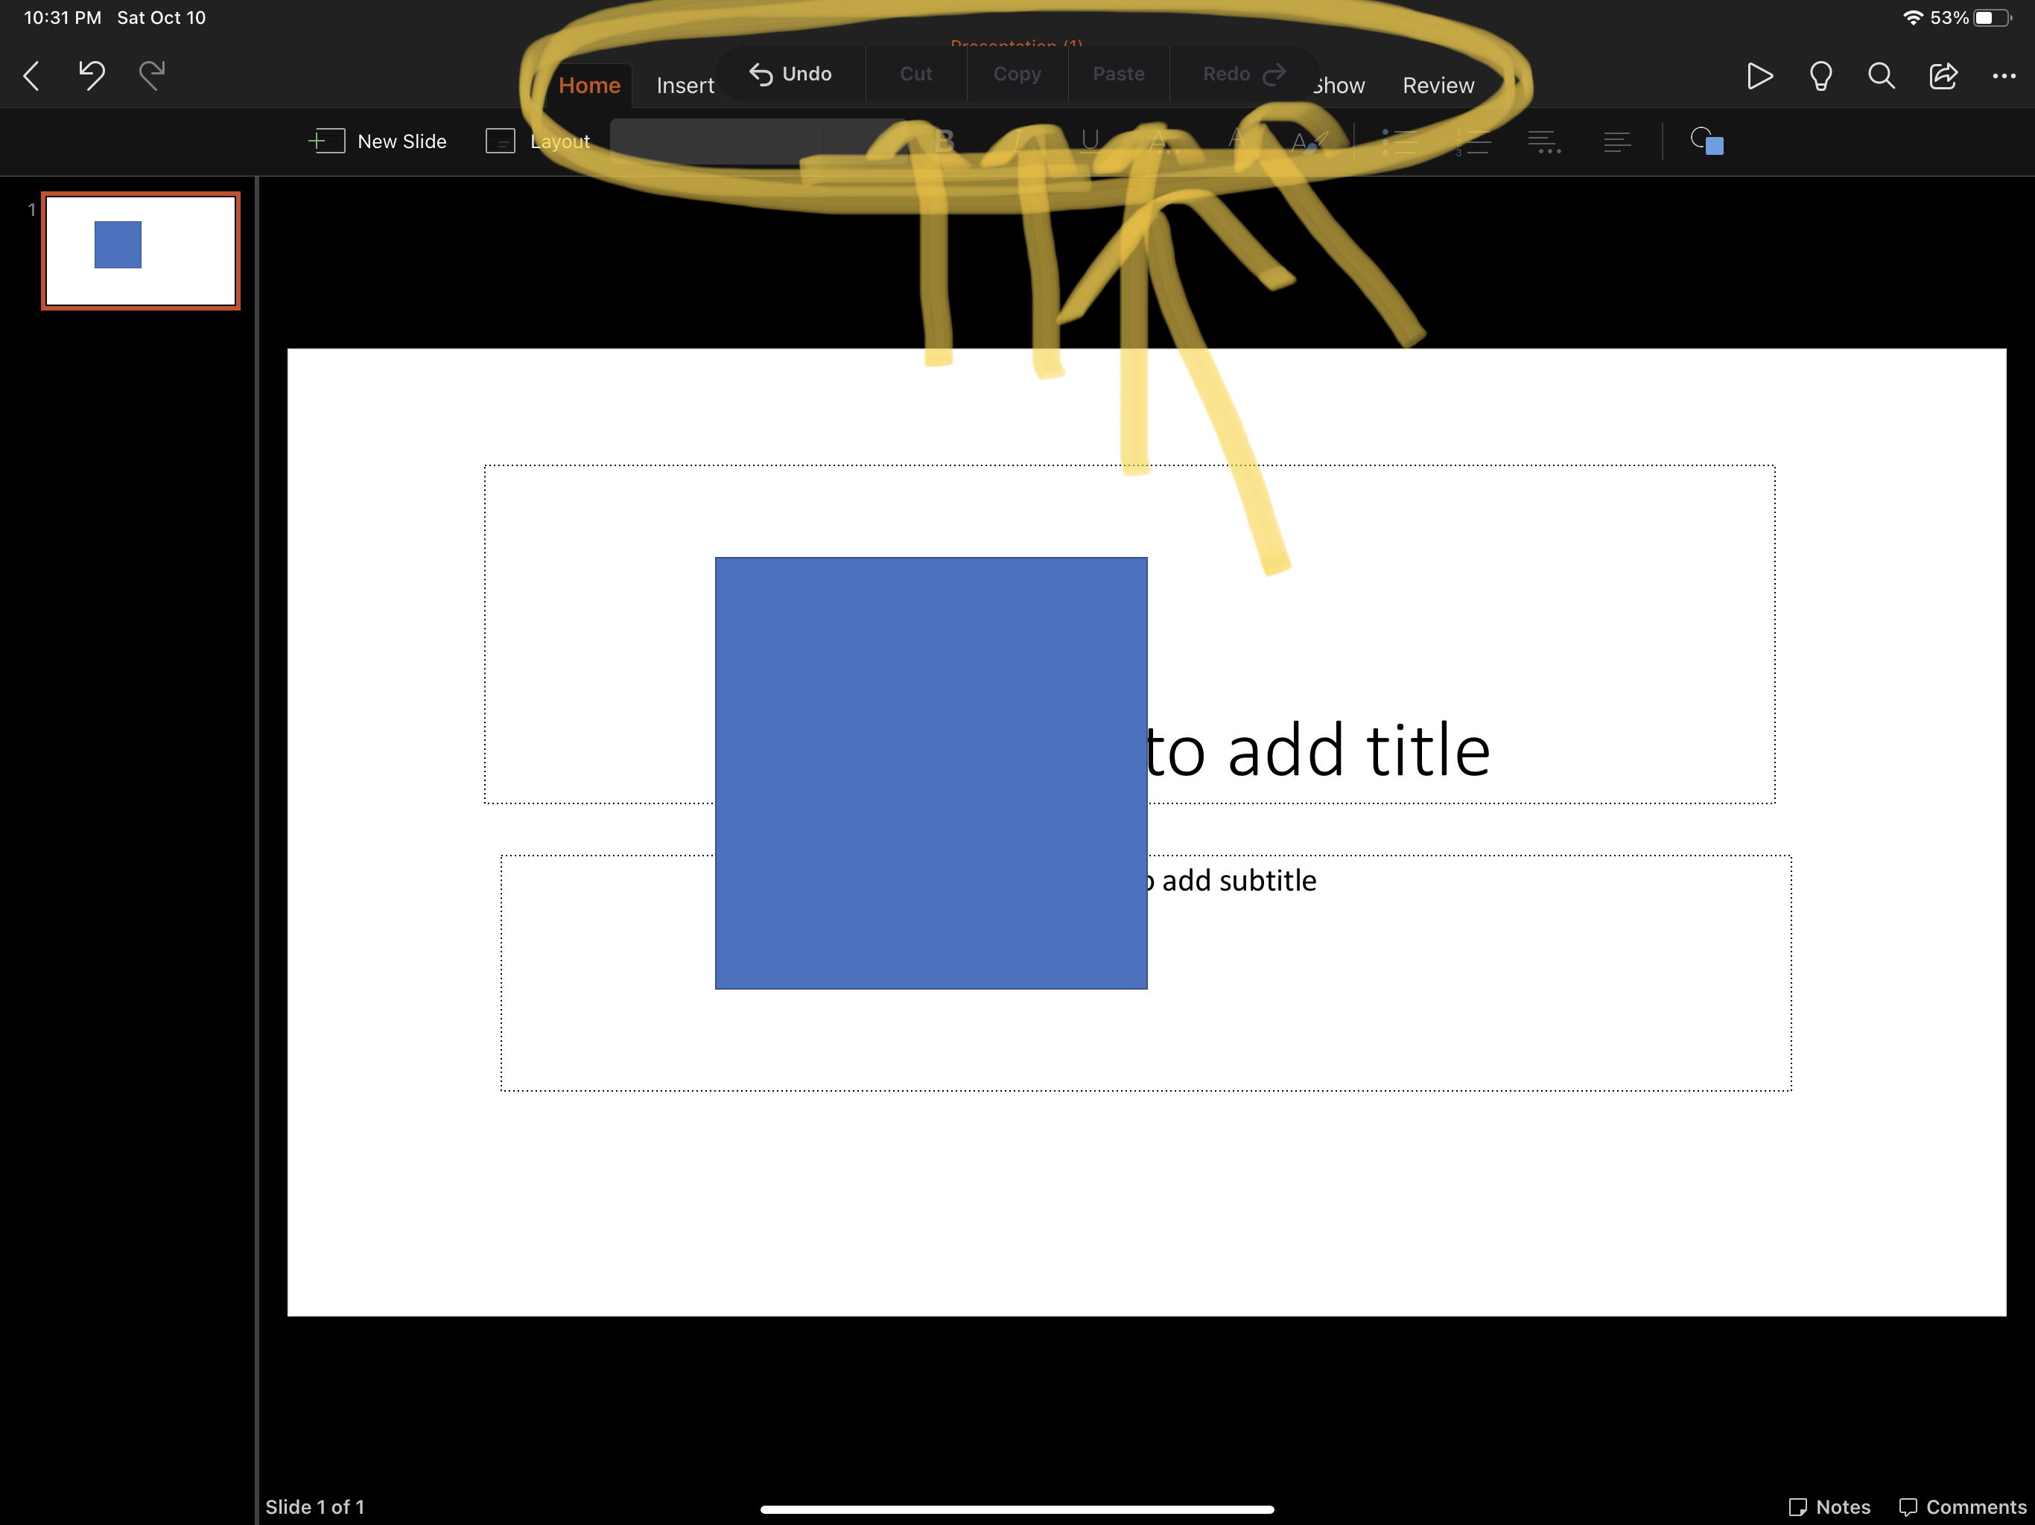The width and height of the screenshot is (2035, 1525).
Task: Select the blue square shape on slide
Action: click(x=930, y=773)
